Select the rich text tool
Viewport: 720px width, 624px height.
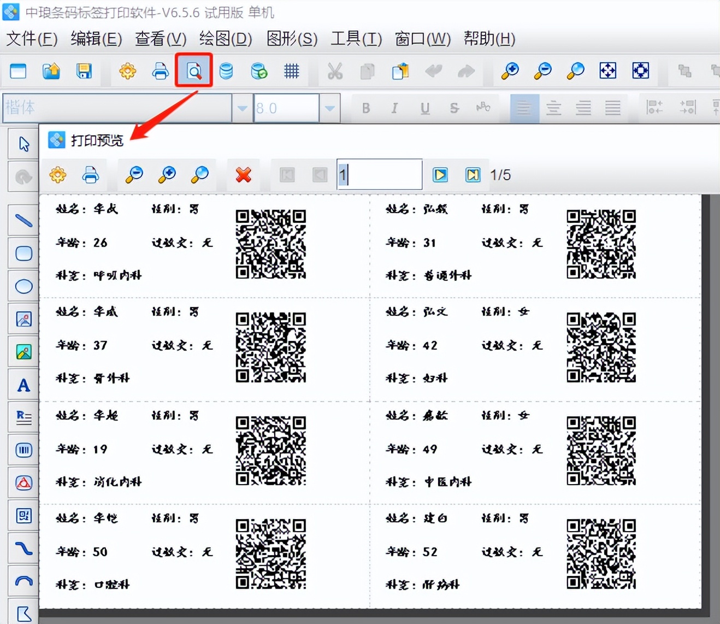point(23,417)
